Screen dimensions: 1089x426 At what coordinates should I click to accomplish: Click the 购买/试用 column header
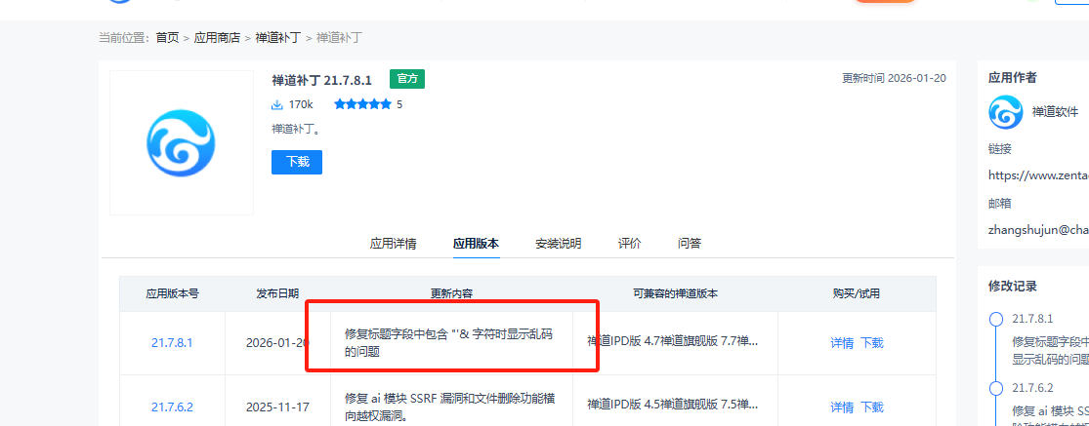[857, 293]
